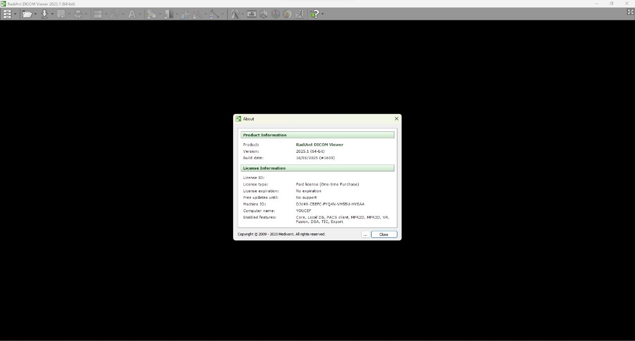The height and width of the screenshot is (341, 635).
Task: Select the zoom magnifier tool
Action: coord(197,14)
